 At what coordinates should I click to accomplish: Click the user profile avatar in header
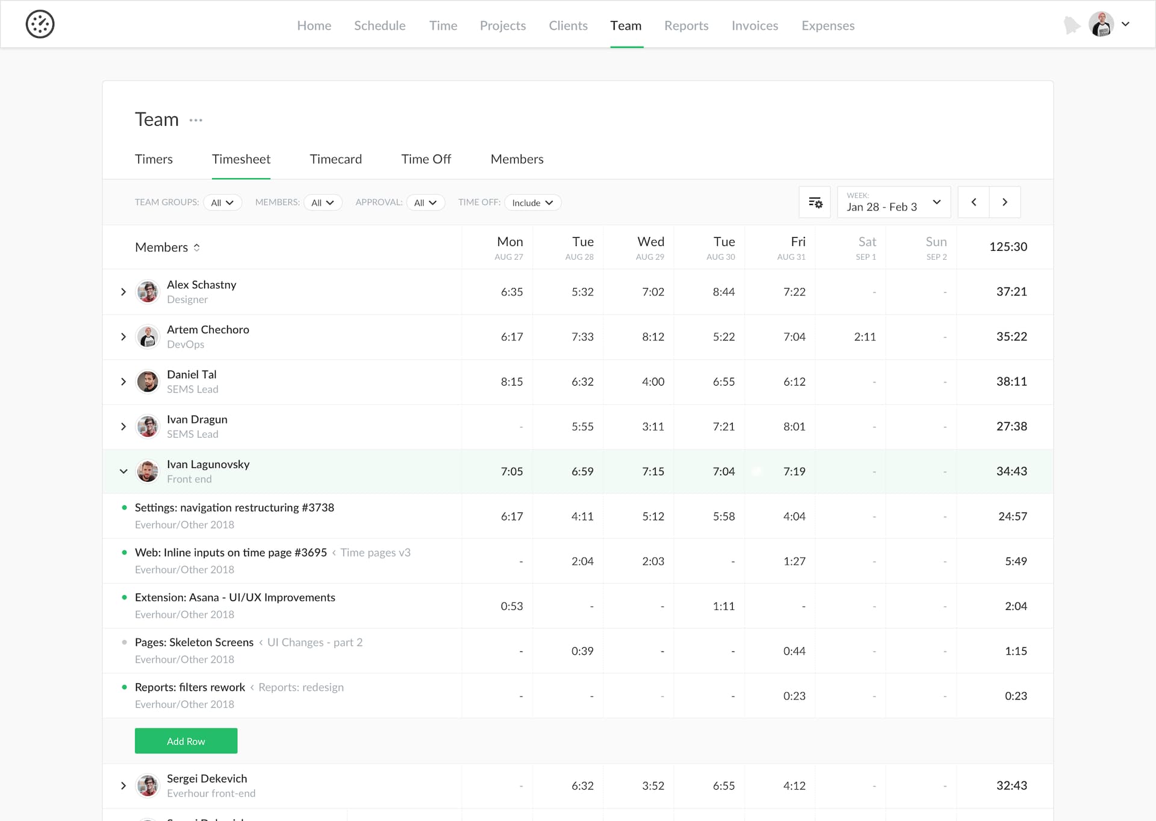point(1101,25)
